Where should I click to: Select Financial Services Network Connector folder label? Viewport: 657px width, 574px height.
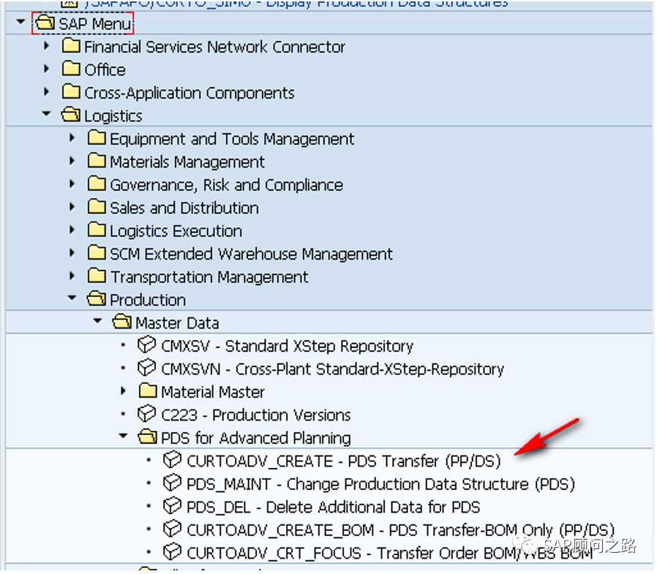tap(214, 47)
